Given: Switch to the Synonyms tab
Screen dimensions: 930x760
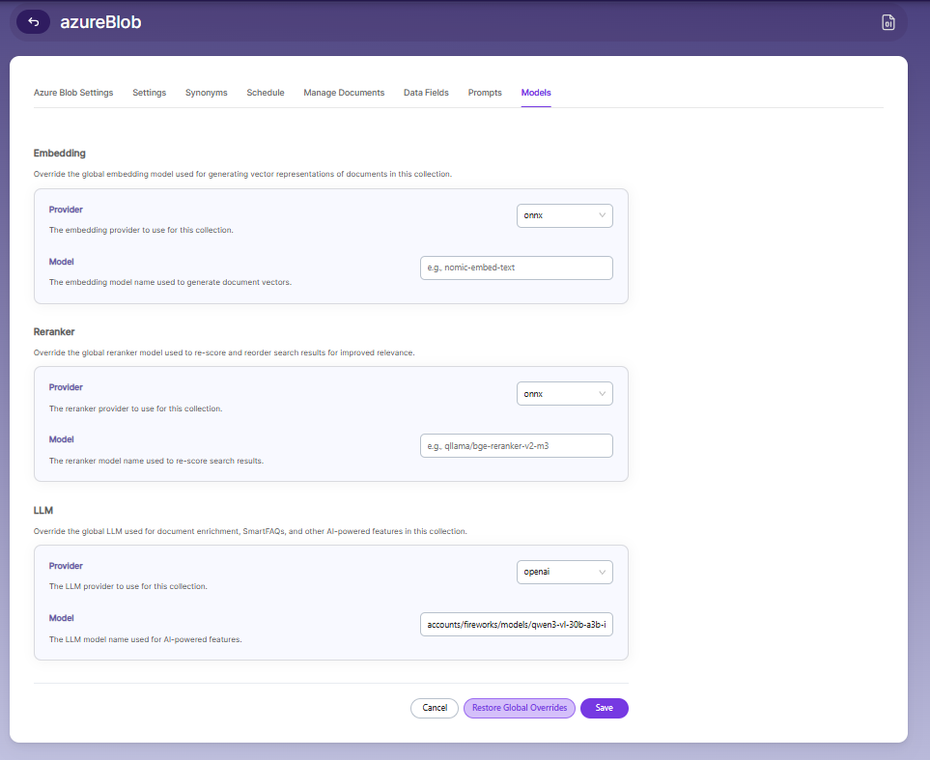Looking at the screenshot, I should click(x=207, y=93).
